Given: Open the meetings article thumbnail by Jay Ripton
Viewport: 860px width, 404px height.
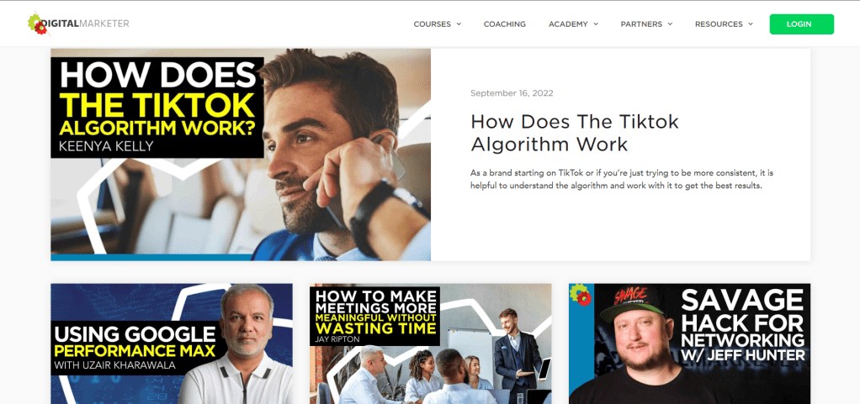Looking at the screenshot, I should (x=431, y=344).
